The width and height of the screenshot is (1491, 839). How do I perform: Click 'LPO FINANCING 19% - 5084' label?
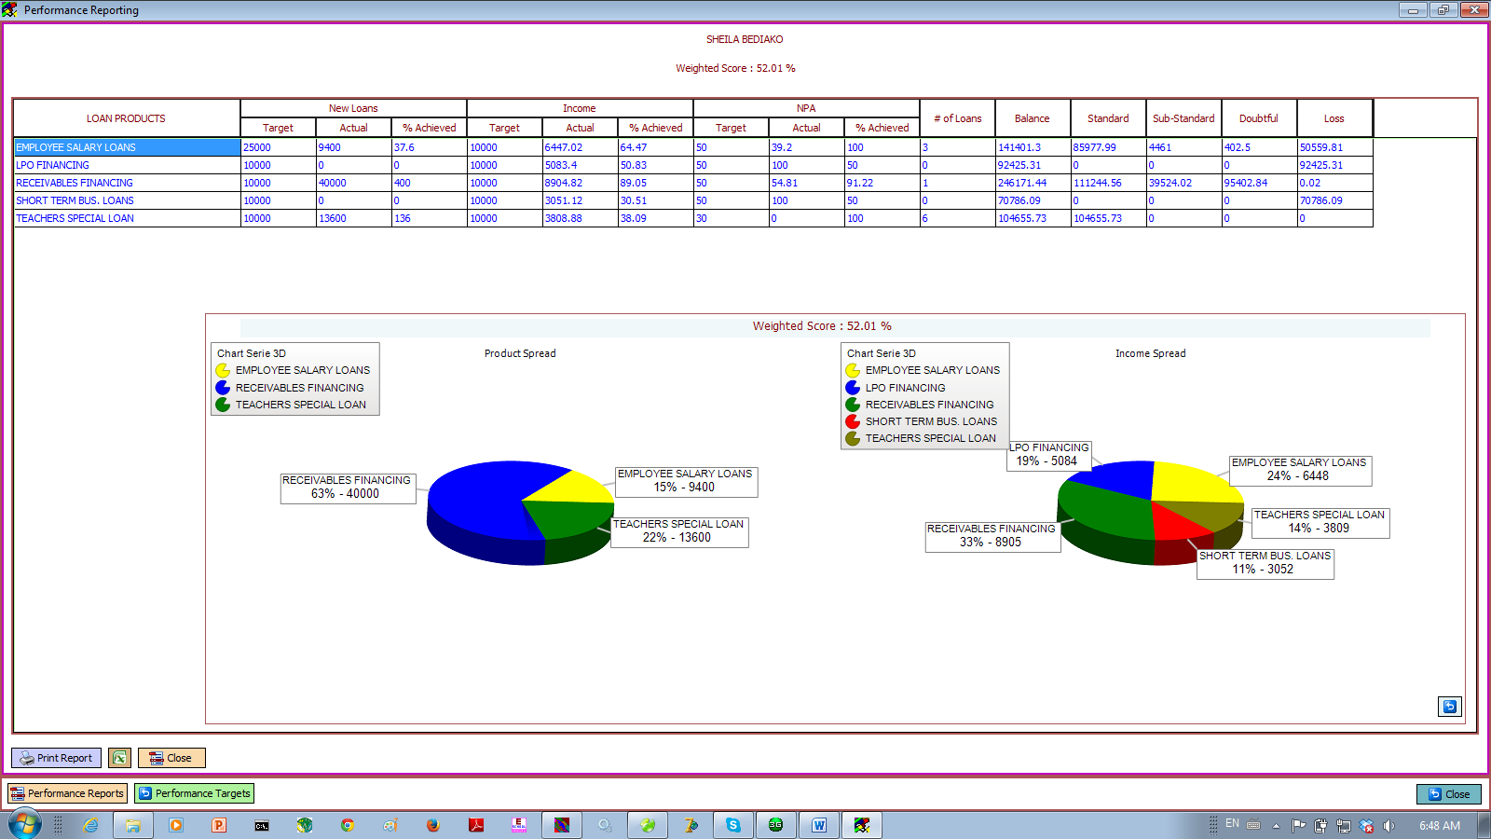click(x=1048, y=455)
